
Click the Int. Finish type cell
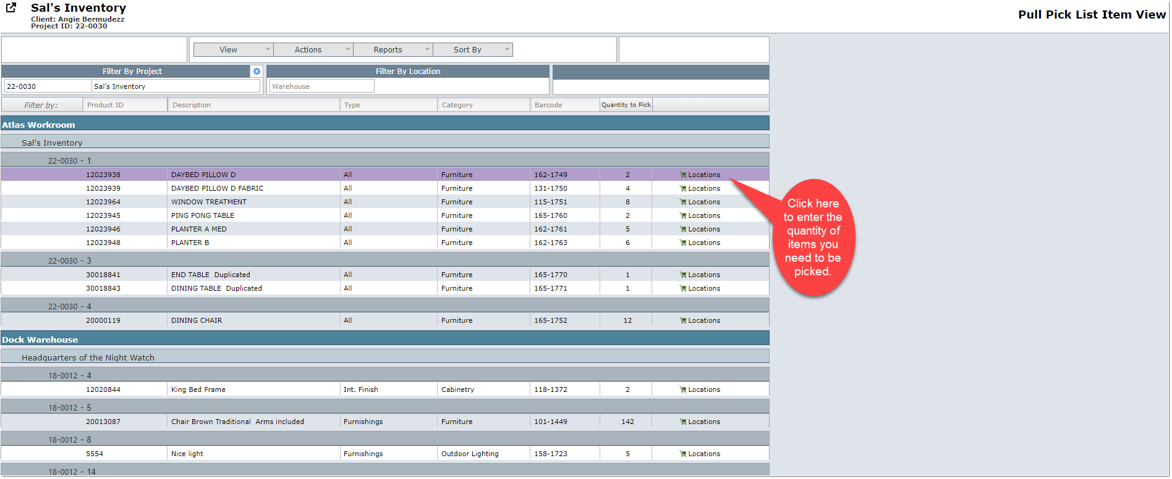coord(360,389)
